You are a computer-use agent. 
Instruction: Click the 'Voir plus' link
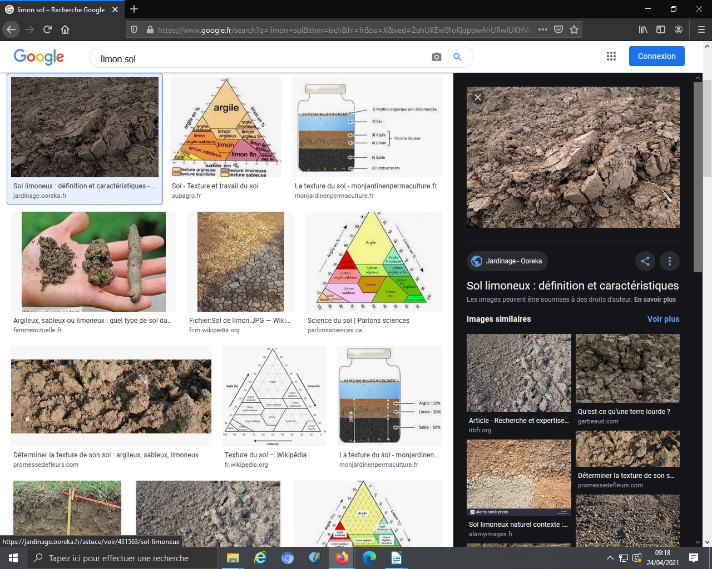(x=663, y=319)
